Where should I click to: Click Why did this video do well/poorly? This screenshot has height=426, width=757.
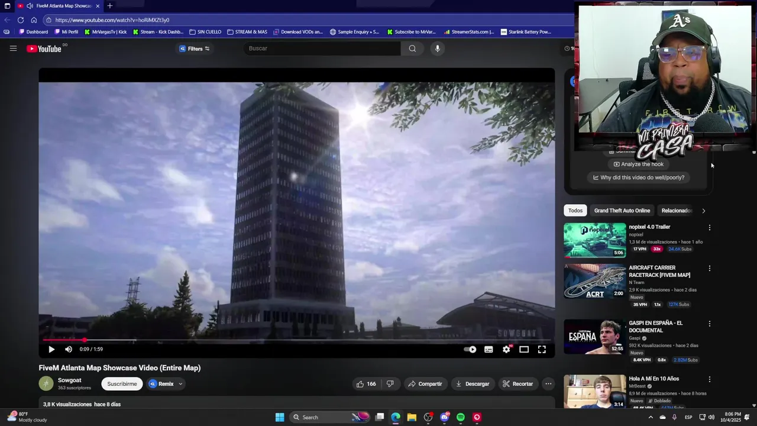tap(639, 177)
